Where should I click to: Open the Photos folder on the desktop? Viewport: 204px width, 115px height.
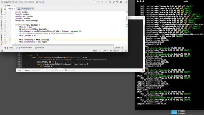coord(174,112)
